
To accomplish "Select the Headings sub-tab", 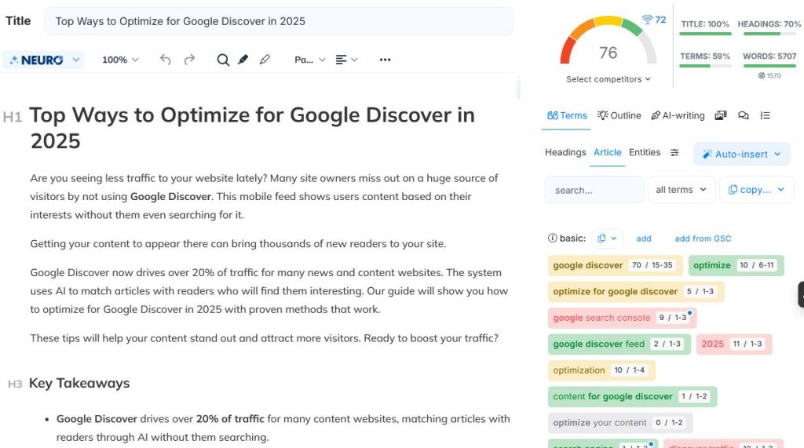I will [x=565, y=152].
